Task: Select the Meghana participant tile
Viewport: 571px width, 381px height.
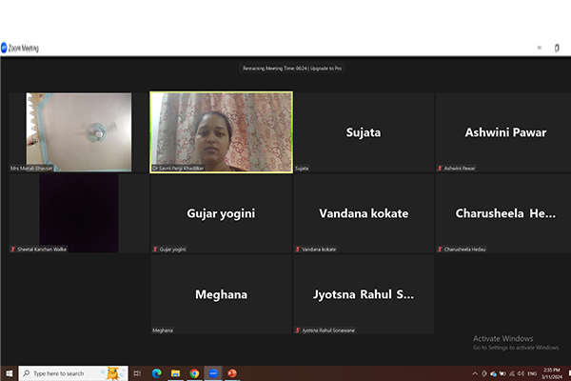Action: (221, 293)
